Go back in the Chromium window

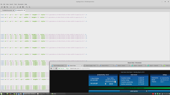(x=51, y=69)
